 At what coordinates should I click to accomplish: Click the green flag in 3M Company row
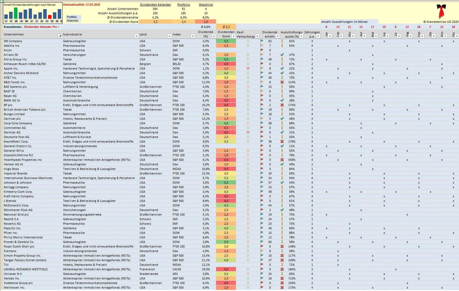coord(262,41)
